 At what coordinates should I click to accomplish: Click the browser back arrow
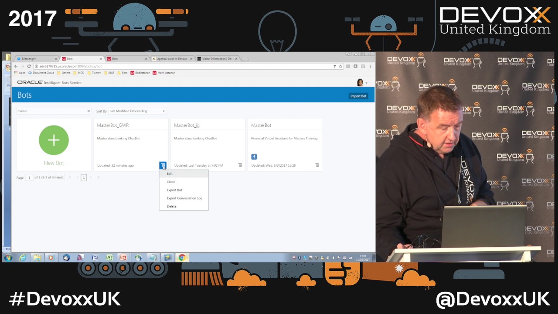[x=16, y=66]
